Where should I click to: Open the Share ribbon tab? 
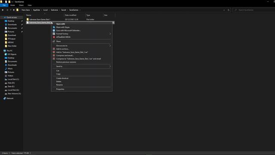click(x=21, y=5)
